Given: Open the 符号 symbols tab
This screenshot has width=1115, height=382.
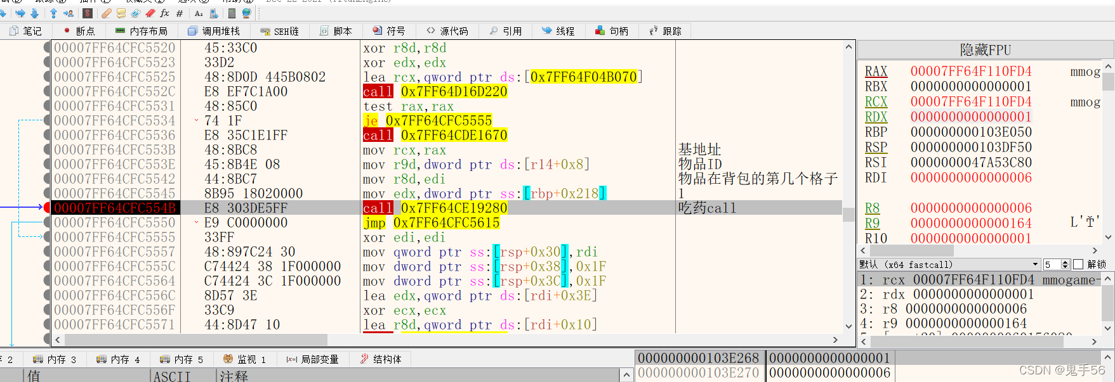Looking at the screenshot, I should (x=388, y=30).
